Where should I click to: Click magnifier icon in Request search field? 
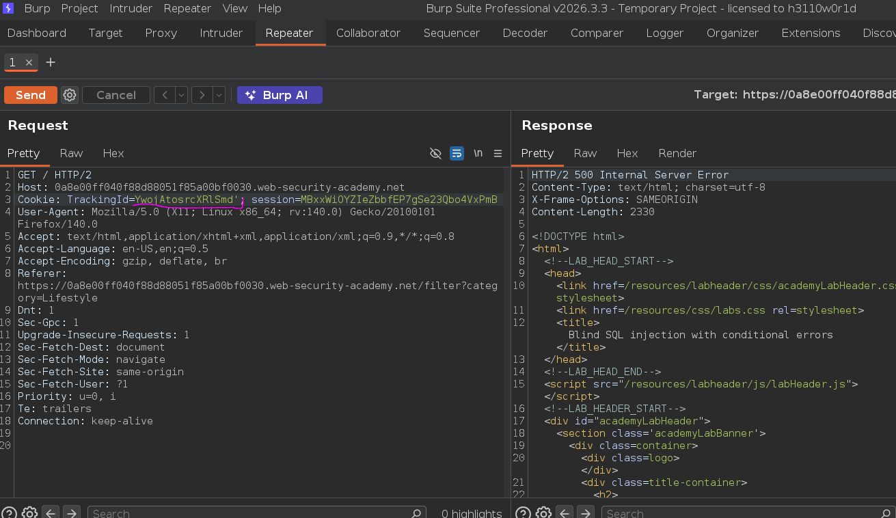[417, 513]
